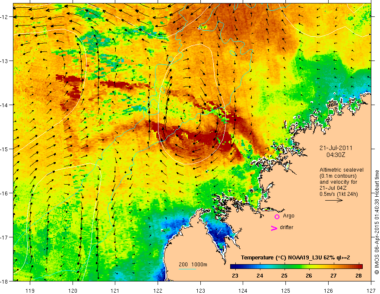Click the latitude axis label -13
Screen dimensions: 380x294
pyautogui.click(x=4, y=61)
